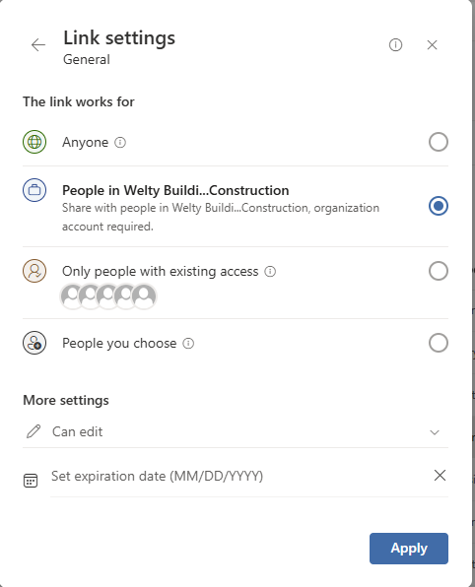Select People in Welty Buildi...Construction radio button

(x=438, y=206)
